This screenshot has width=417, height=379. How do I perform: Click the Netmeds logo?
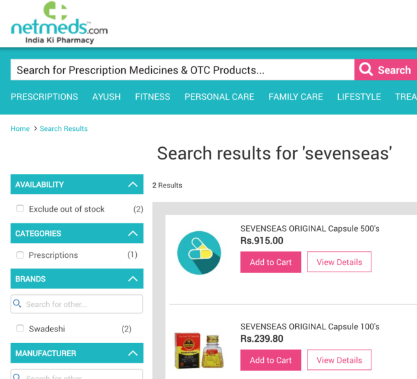tap(59, 23)
